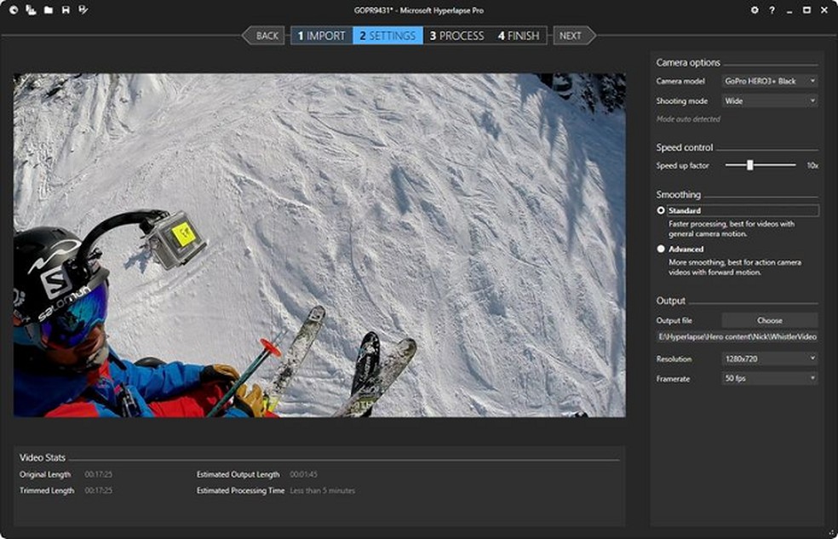Open the application settings gear icon

(755, 10)
